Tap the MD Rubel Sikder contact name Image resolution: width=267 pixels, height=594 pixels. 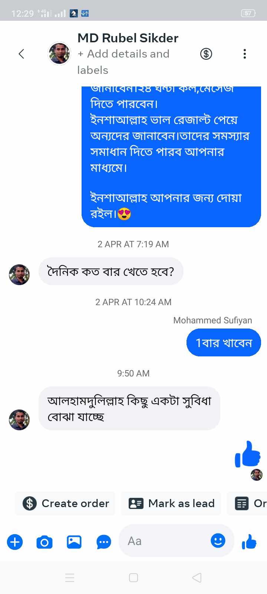coord(128,38)
